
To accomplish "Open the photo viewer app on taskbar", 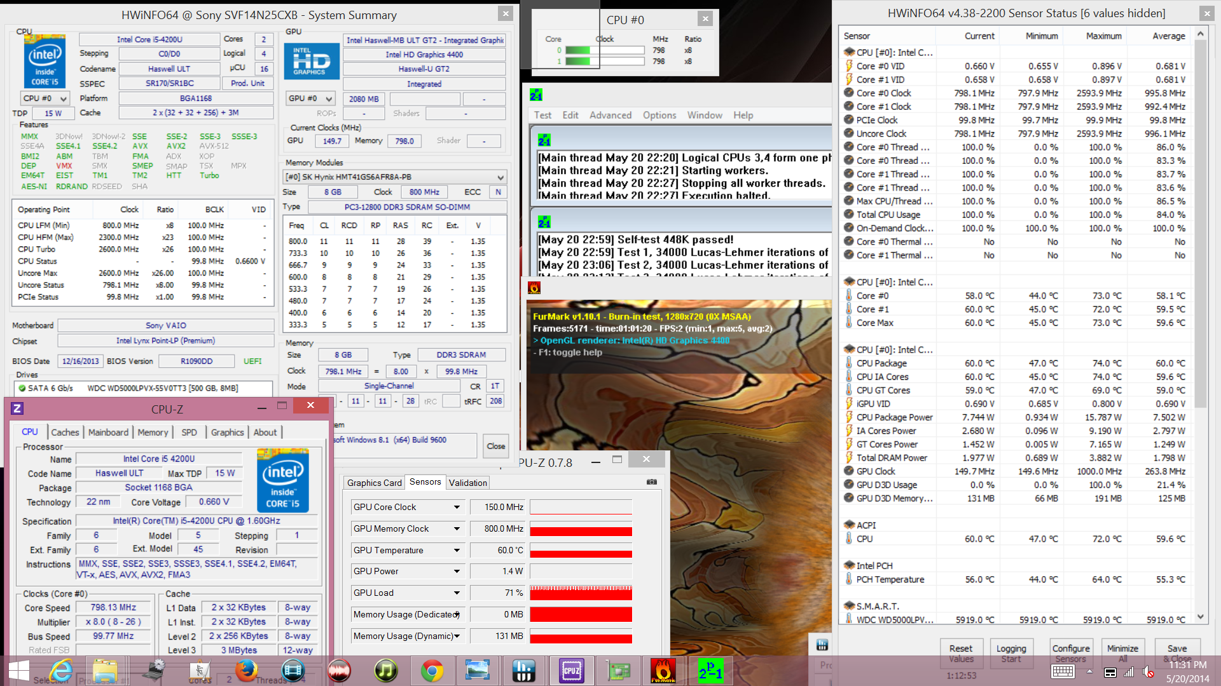I will point(478,671).
